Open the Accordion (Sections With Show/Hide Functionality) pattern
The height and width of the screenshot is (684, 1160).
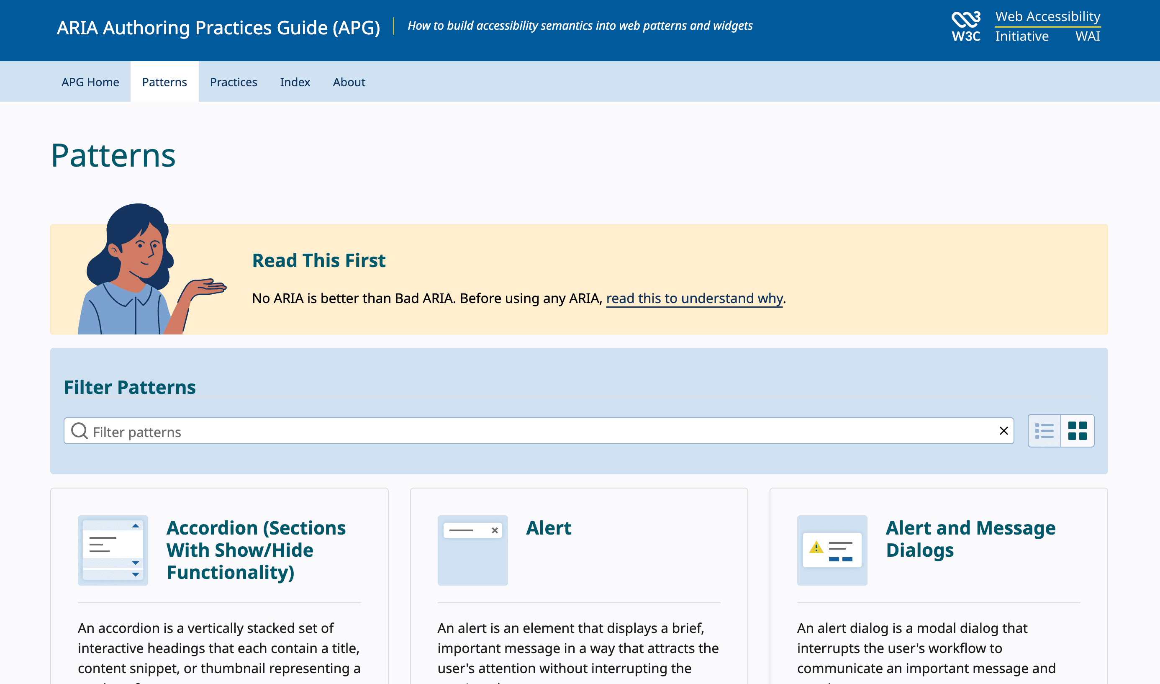pyautogui.click(x=256, y=550)
